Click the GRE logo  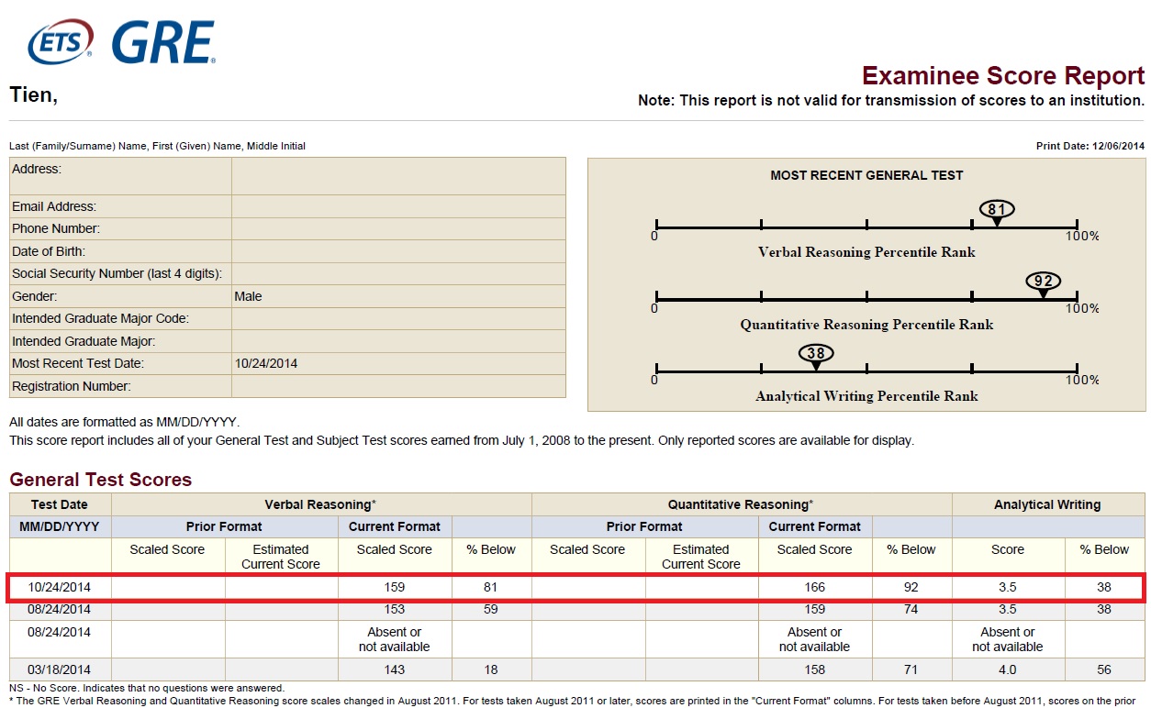click(x=163, y=43)
